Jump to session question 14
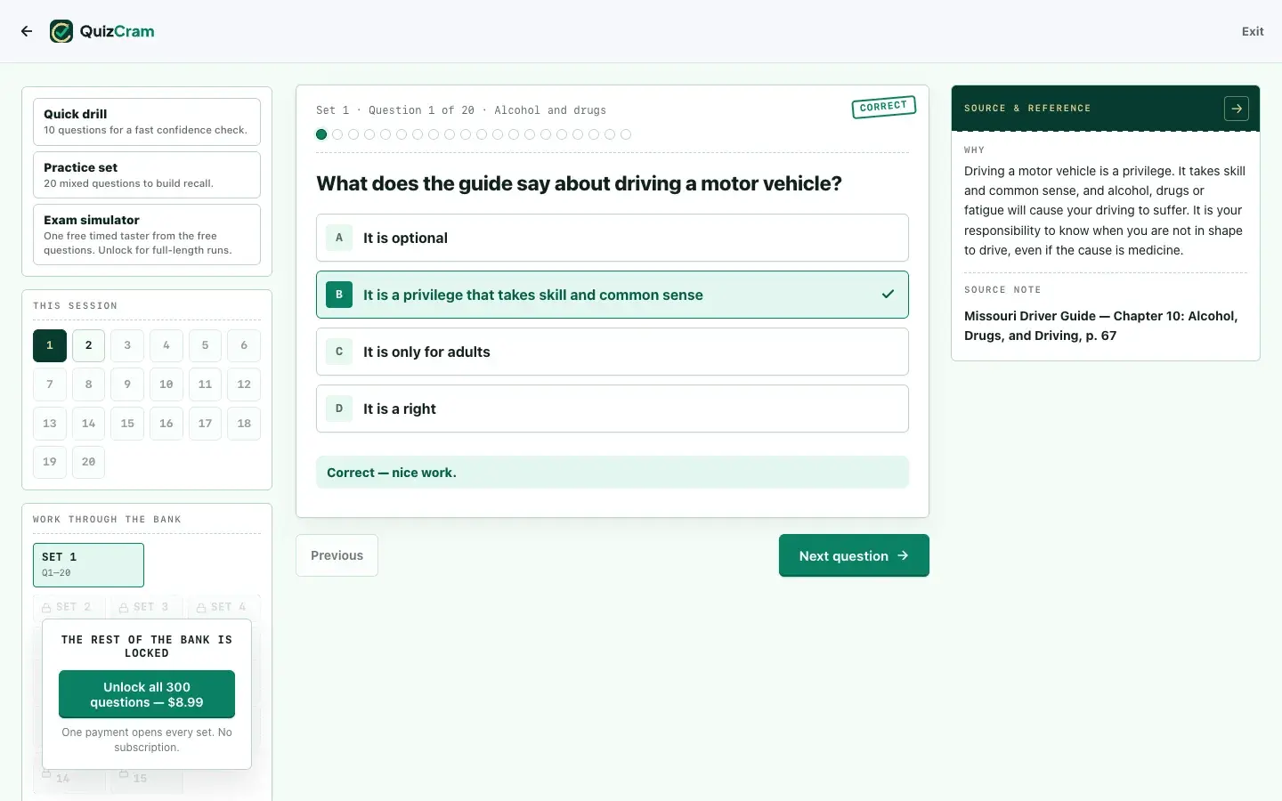 88,424
